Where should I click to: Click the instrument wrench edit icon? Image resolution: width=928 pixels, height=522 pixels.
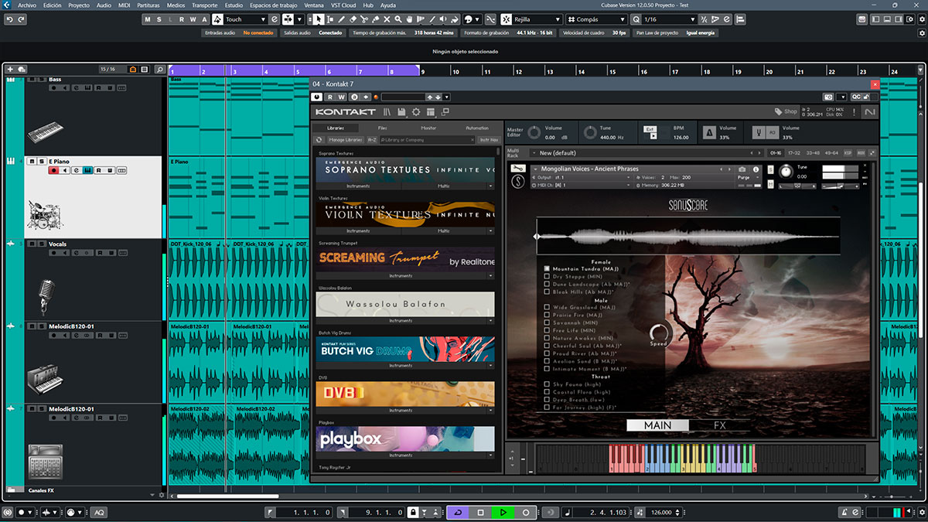[x=519, y=169]
